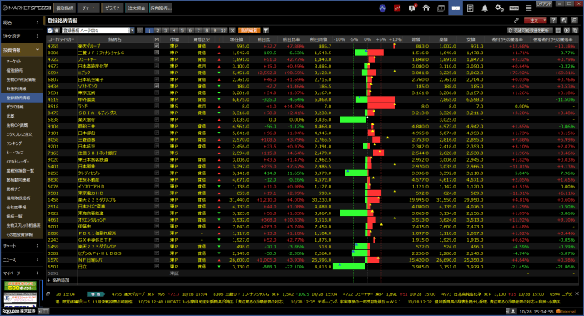Select ランキング in the left sidebar
Screen dimensions: 584x316
14,143
